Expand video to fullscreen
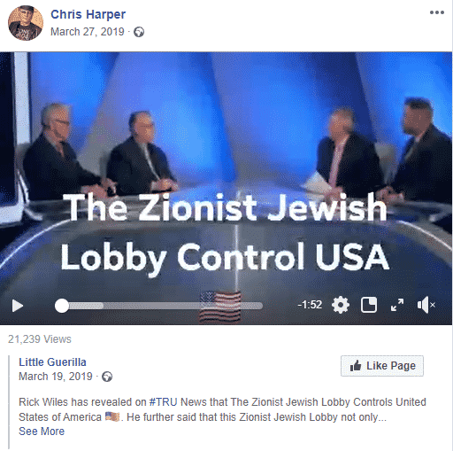This screenshot has height=451, width=453. click(x=397, y=305)
